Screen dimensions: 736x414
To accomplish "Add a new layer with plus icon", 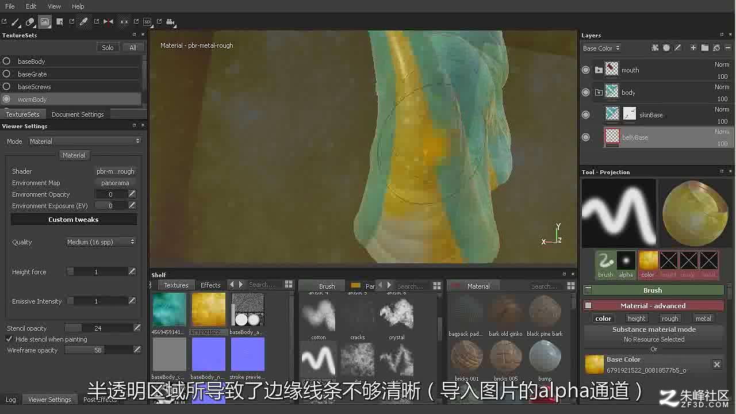I will coord(693,48).
